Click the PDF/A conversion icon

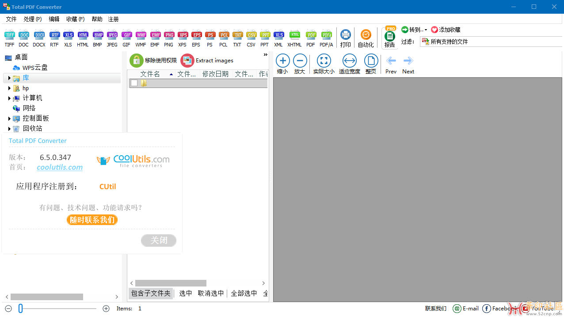[x=326, y=35]
